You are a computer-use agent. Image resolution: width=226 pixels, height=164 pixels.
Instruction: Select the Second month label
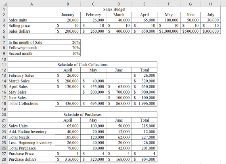31,53
